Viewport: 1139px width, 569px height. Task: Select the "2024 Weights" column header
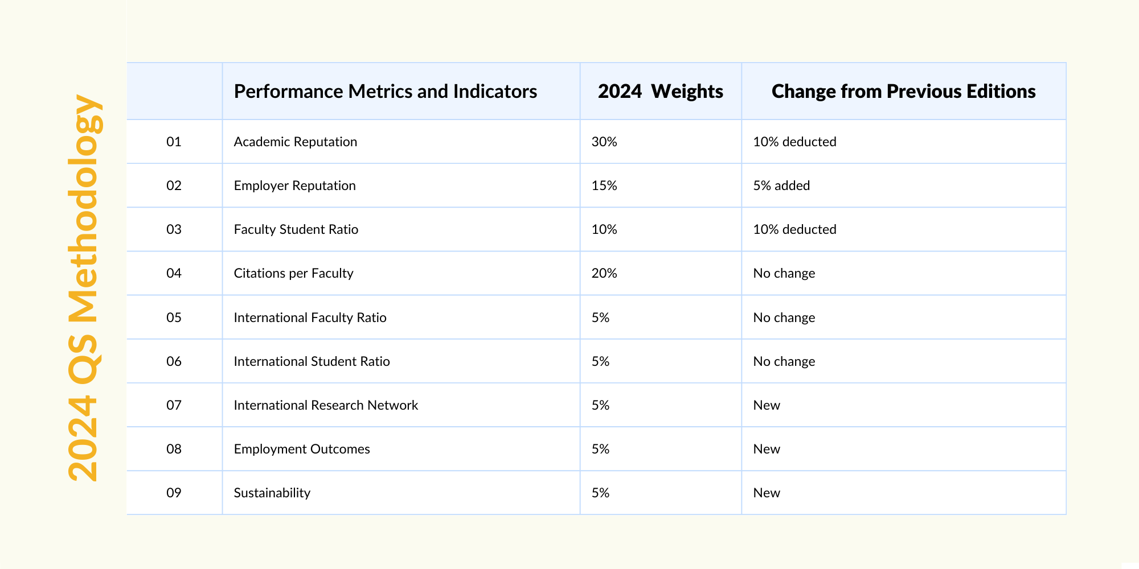tap(660, 92)
